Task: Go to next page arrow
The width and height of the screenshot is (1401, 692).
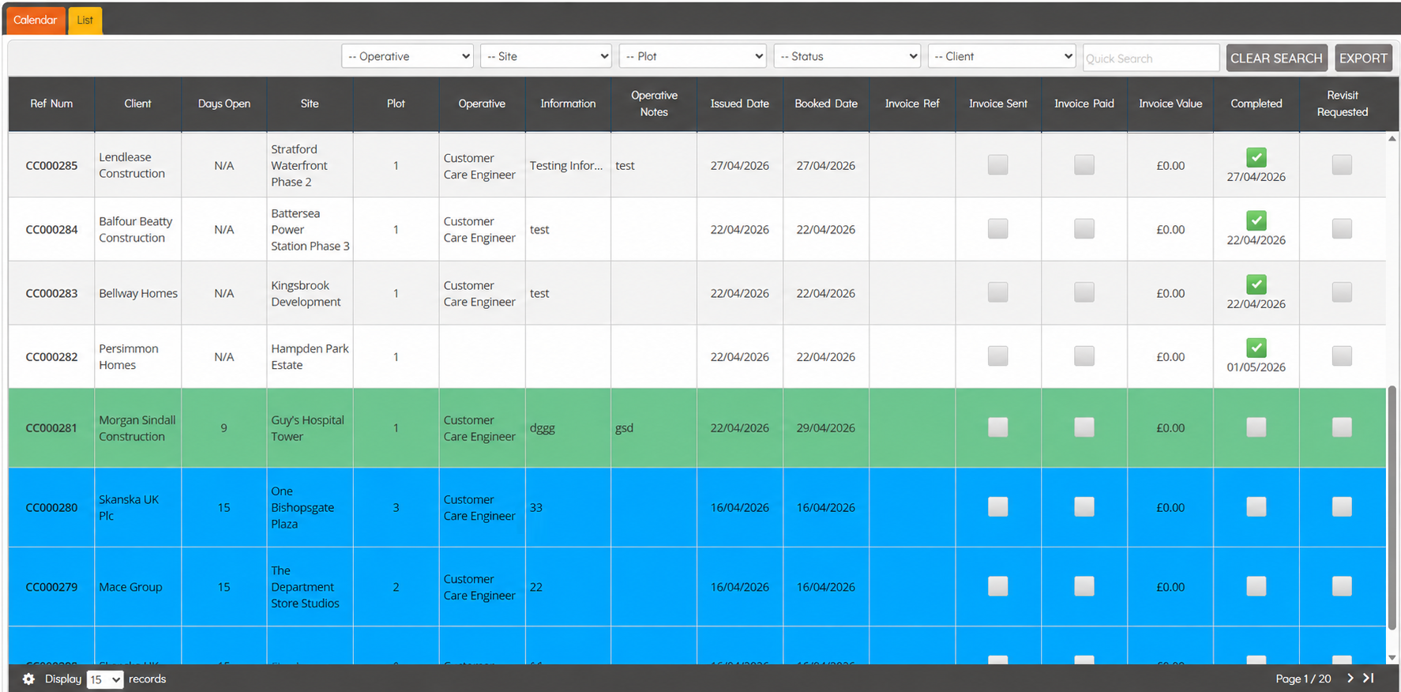Action: pyautogui.click(x=1350, y=678)
